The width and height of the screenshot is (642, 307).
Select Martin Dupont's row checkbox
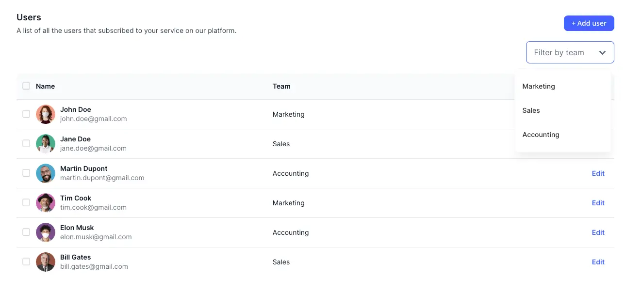26,173
